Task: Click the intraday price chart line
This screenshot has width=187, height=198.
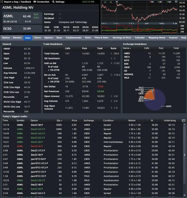Action: 139,12
